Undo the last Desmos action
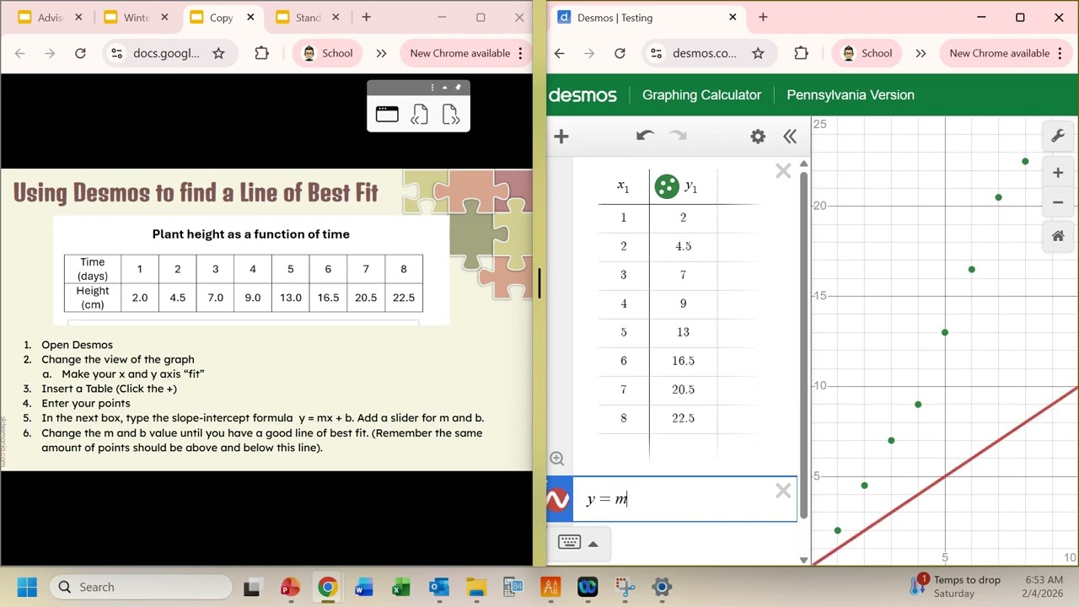 pyautogui.click(x=645, y=136)
